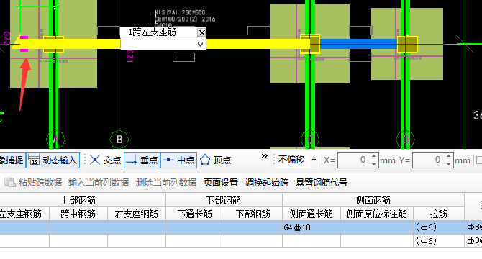The width and height of the screenshot is (482, 259).
Task: Click the X offset input field
Action: click(x=354, y=160)
